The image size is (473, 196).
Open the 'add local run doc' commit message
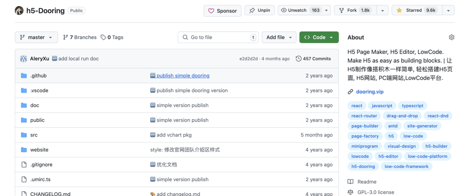pyautogui.click(x=78, y=59)
